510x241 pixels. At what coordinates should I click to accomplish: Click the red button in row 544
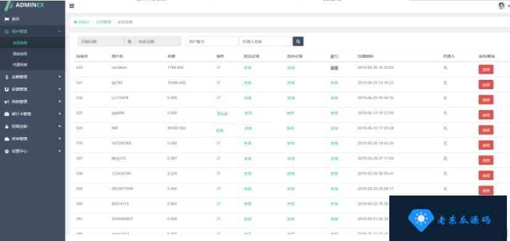[485, 69]
